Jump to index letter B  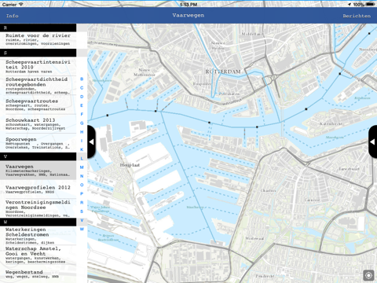(x=82, y=79)
